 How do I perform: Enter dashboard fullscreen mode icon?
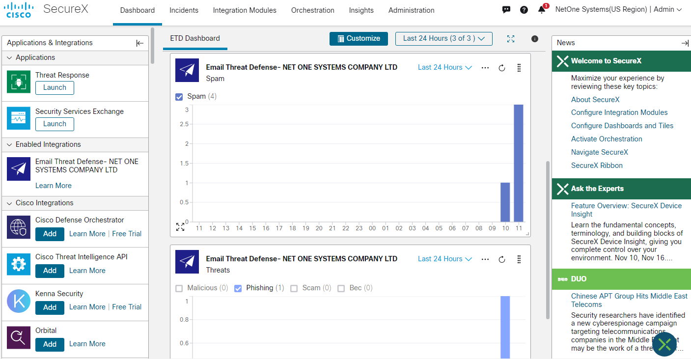(511, 39)
